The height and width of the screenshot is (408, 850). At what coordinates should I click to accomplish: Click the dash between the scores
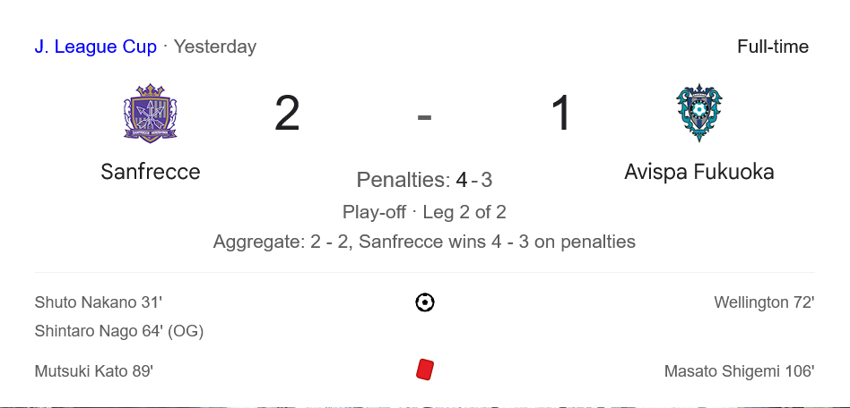424,116
